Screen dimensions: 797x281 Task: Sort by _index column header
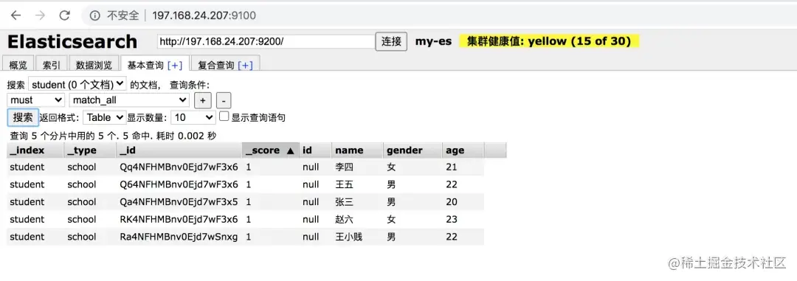pyautogui.click(x=35, y=150)
